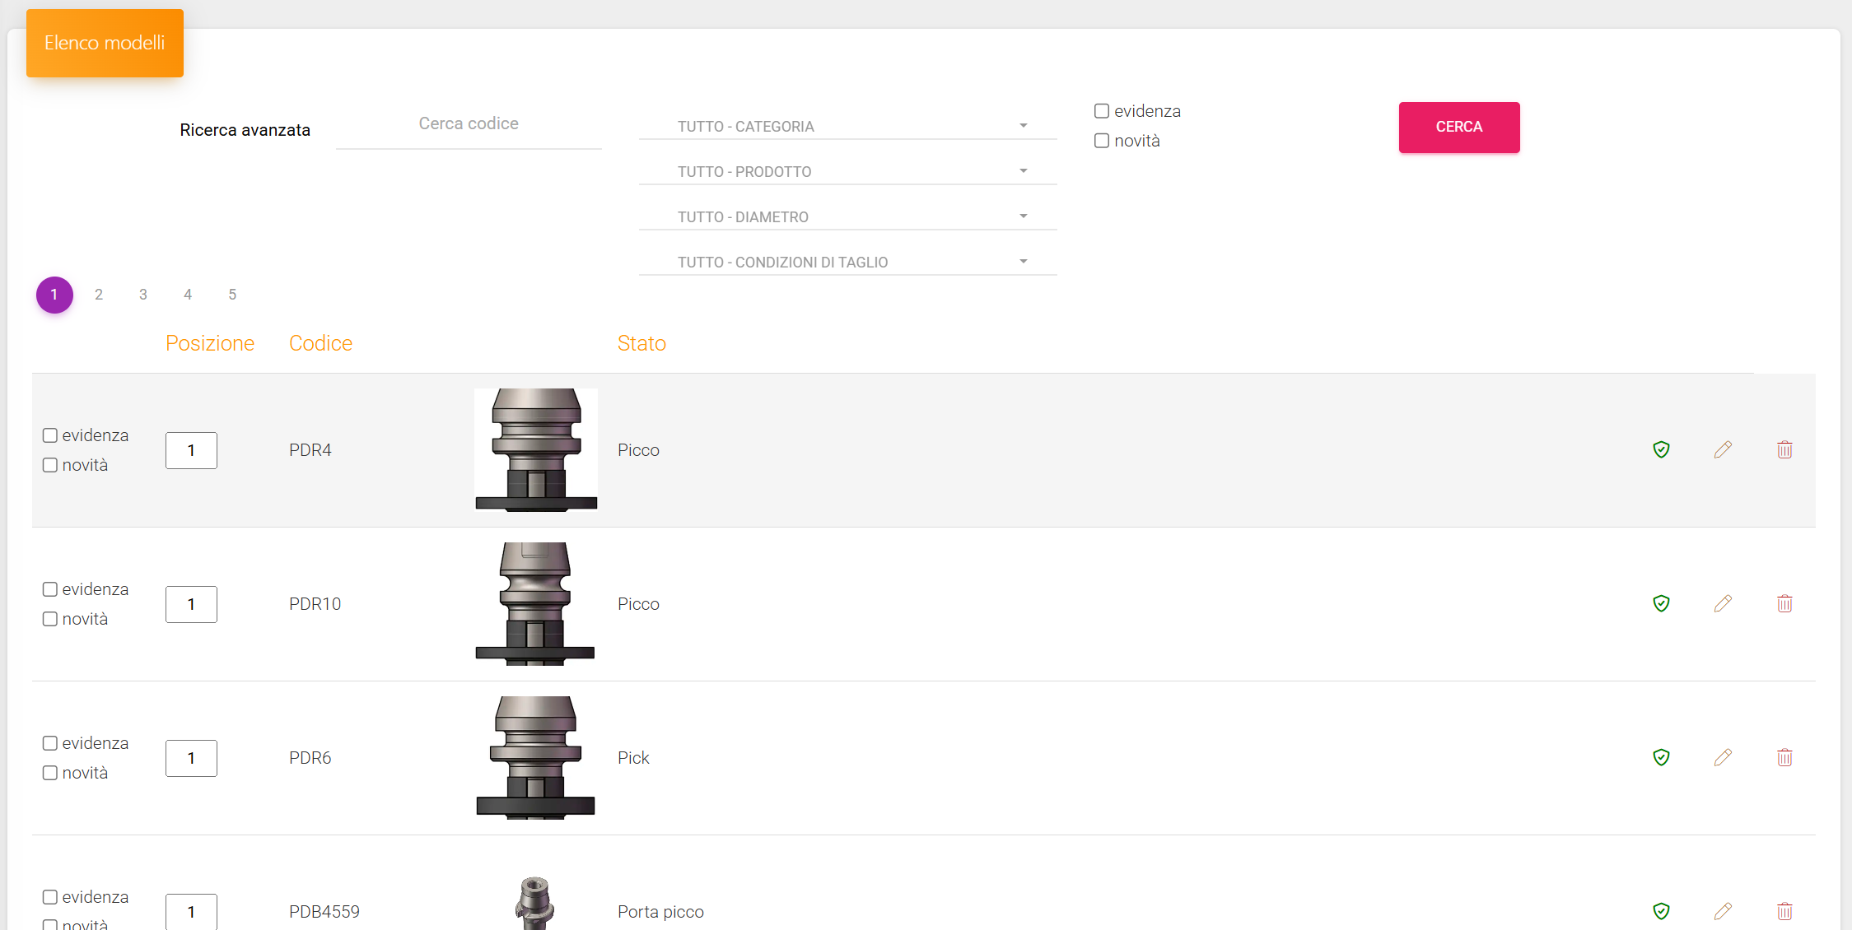
Task: Open the TUTTO - CONDIZIONI DI TAGLIO dropdown
Action: 847,262
